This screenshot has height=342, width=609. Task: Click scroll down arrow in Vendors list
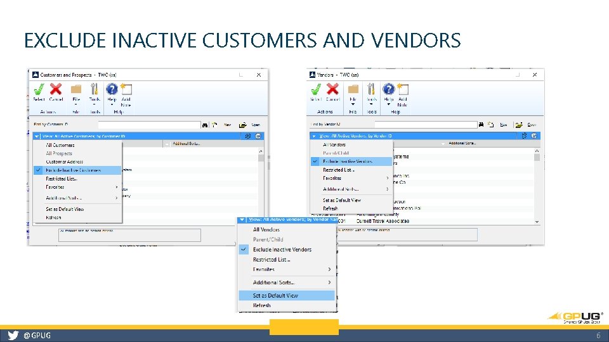537,222
